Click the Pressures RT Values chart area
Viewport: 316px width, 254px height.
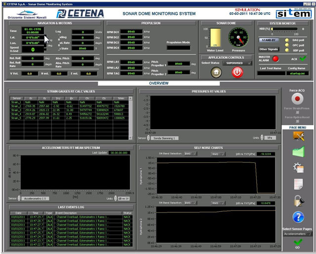pyautogui.click(x=213, y=112)
